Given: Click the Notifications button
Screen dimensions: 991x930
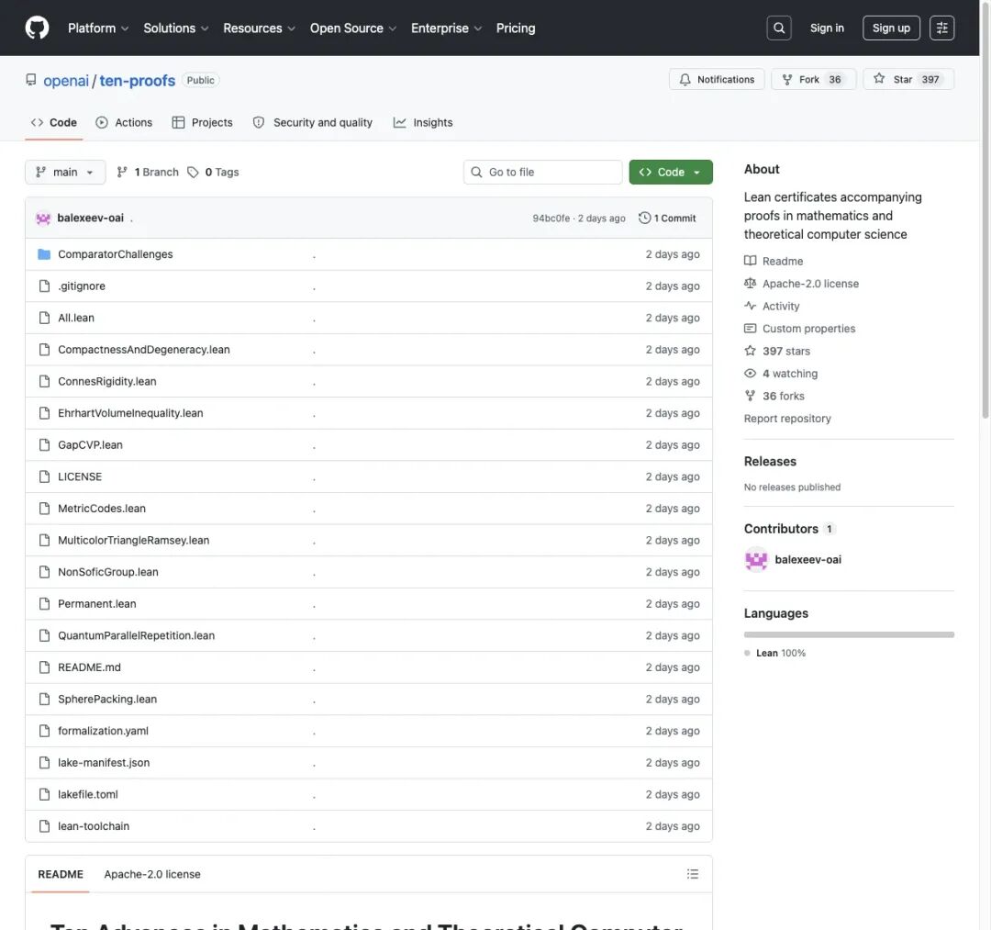Looking at the screenshot, I should coord(717,79).
